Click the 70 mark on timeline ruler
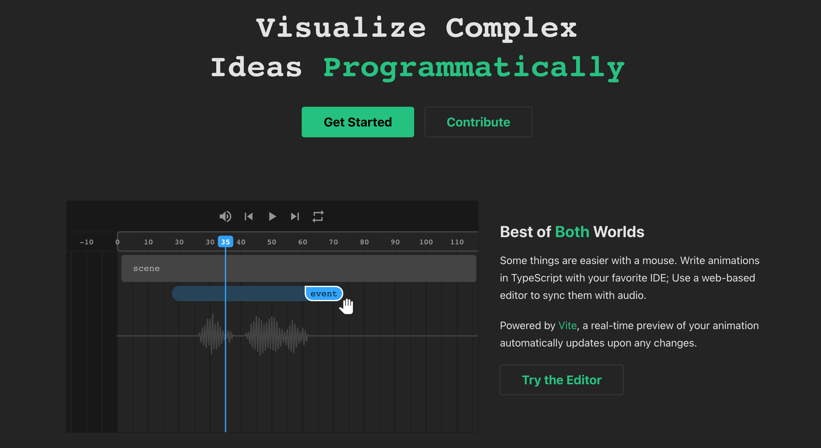The height and width of the screenshot is (448, 821). click(334, 242)
